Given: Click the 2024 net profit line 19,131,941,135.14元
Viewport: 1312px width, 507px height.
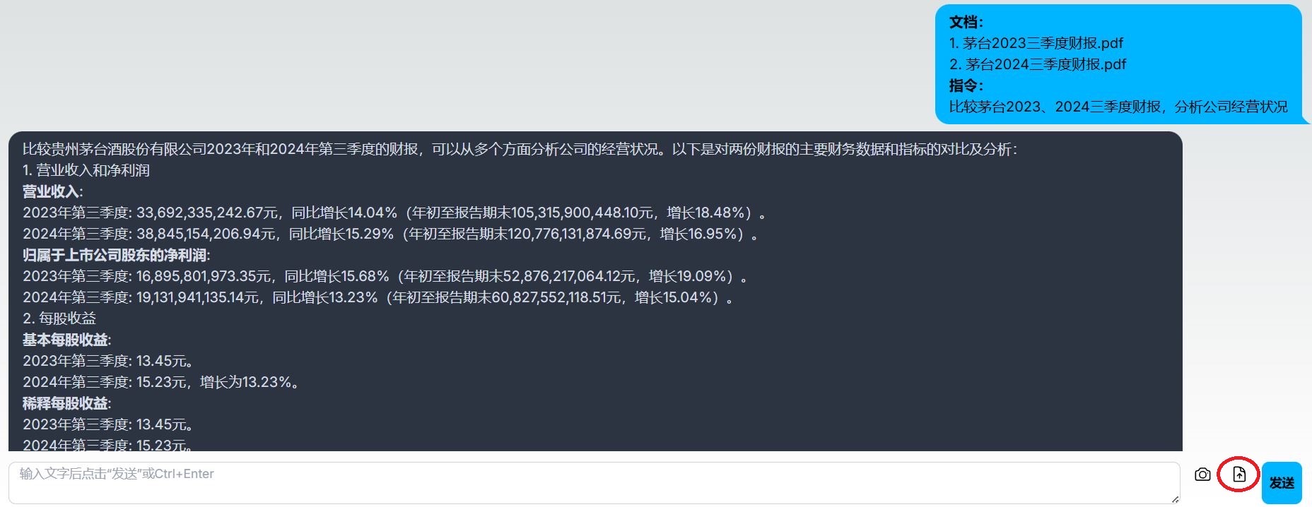Looking at the screenshot, I should click(378, 297).
